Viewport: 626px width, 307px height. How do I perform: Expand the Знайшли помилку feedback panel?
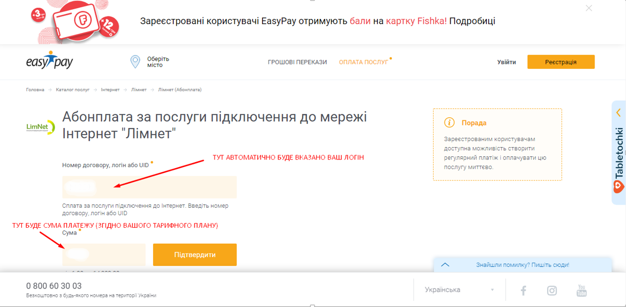446,265
